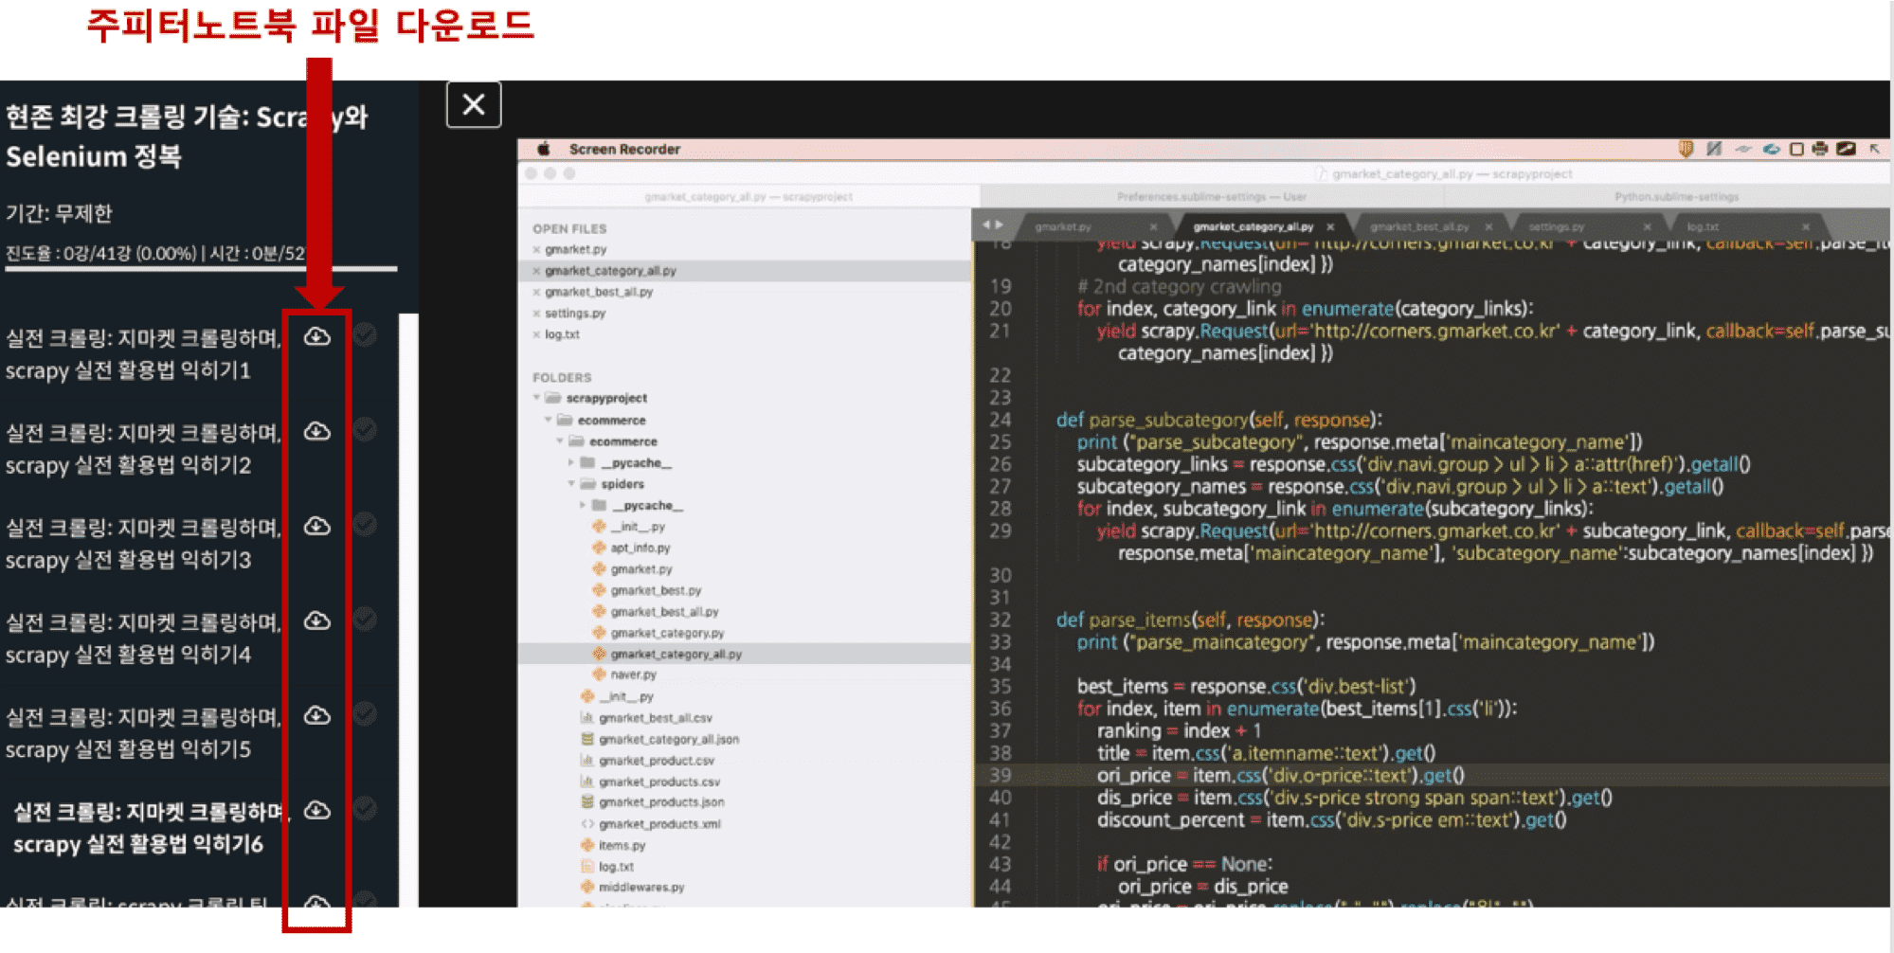Open lesson scrapy 실전 활용법 익히기5
The width and height of the screenshot is (1894, 953).
point(143,733)
